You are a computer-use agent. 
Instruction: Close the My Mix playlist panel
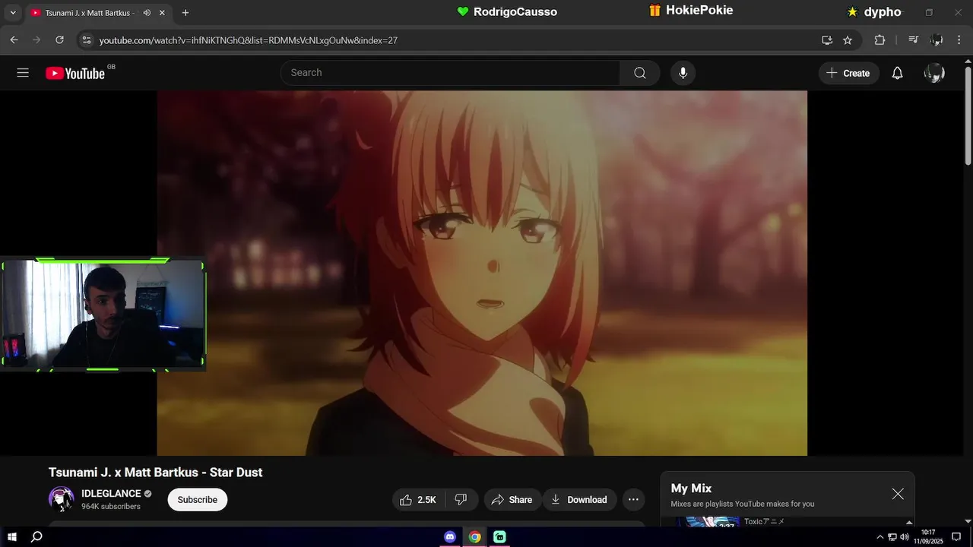point(898,494)
